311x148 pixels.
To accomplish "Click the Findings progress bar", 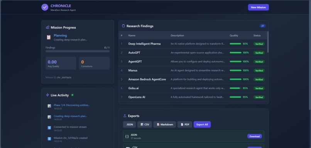I will coord(78,51).
